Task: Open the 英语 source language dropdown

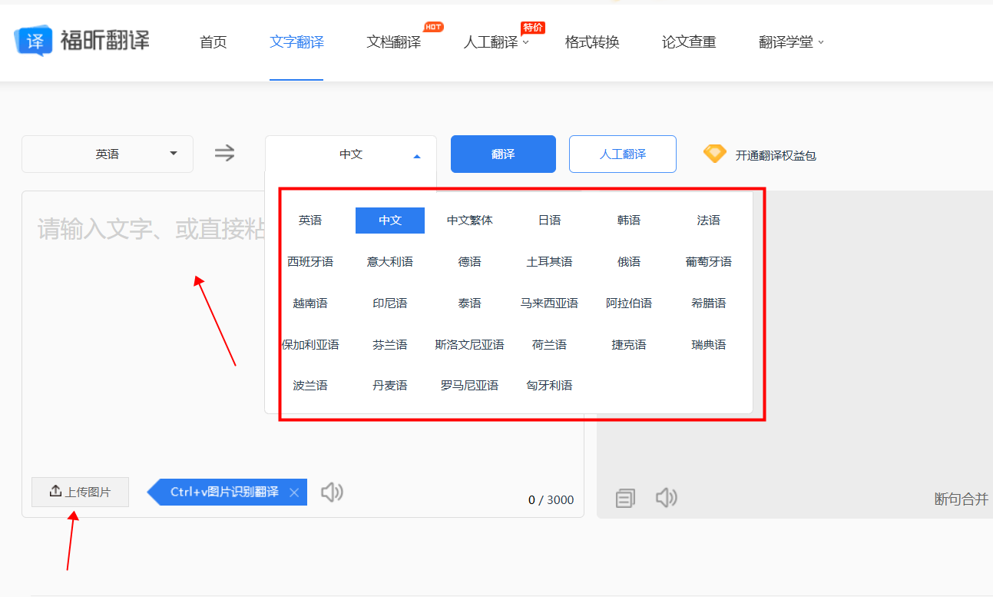Action: tap(108, 154)
